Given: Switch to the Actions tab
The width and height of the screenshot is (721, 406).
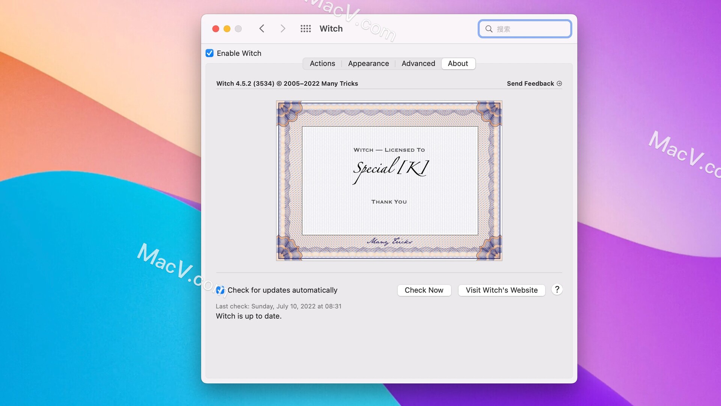Looking at the screenshot, I should [x=322, y=63].
